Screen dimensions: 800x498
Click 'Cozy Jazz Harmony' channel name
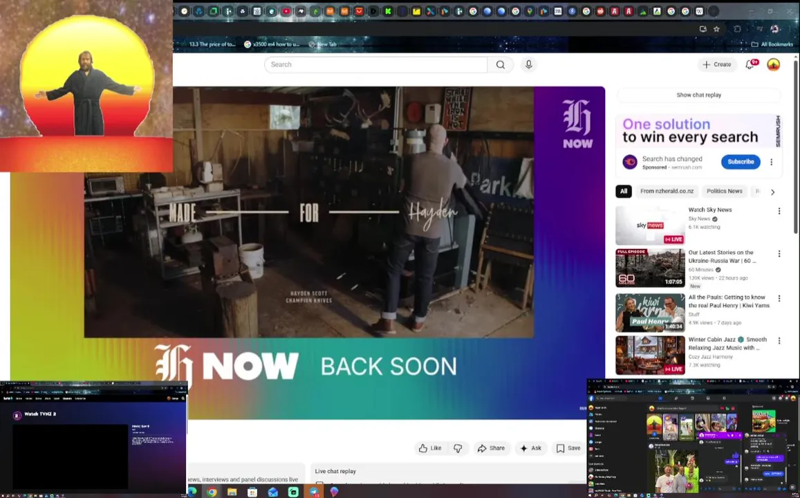click(711, 357)
